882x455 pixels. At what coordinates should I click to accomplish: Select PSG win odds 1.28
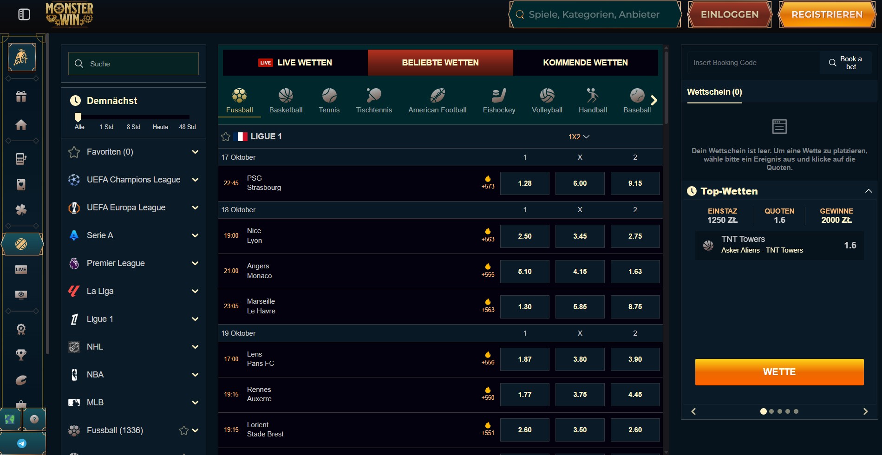pyautogui.click(x=524, y=183)
